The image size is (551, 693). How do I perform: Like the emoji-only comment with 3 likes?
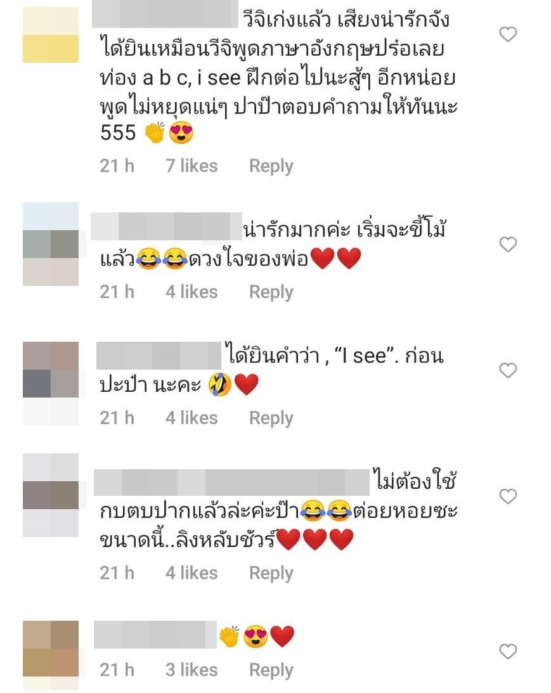[x=508, y=651]
